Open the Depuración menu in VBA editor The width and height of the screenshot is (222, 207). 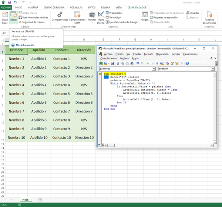click(162, 54)
